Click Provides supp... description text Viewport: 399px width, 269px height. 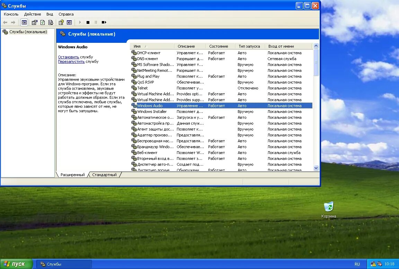[190, 100]
